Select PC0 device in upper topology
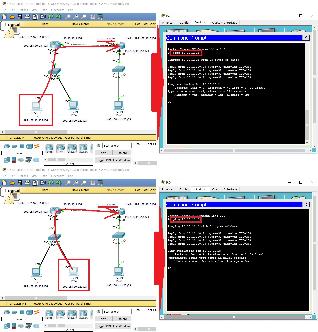Viewport: 318px width, 332px height. click(119, 106)
